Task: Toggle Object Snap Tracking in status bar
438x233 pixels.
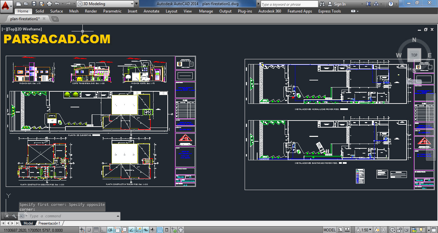Action: tap(131, 230)
